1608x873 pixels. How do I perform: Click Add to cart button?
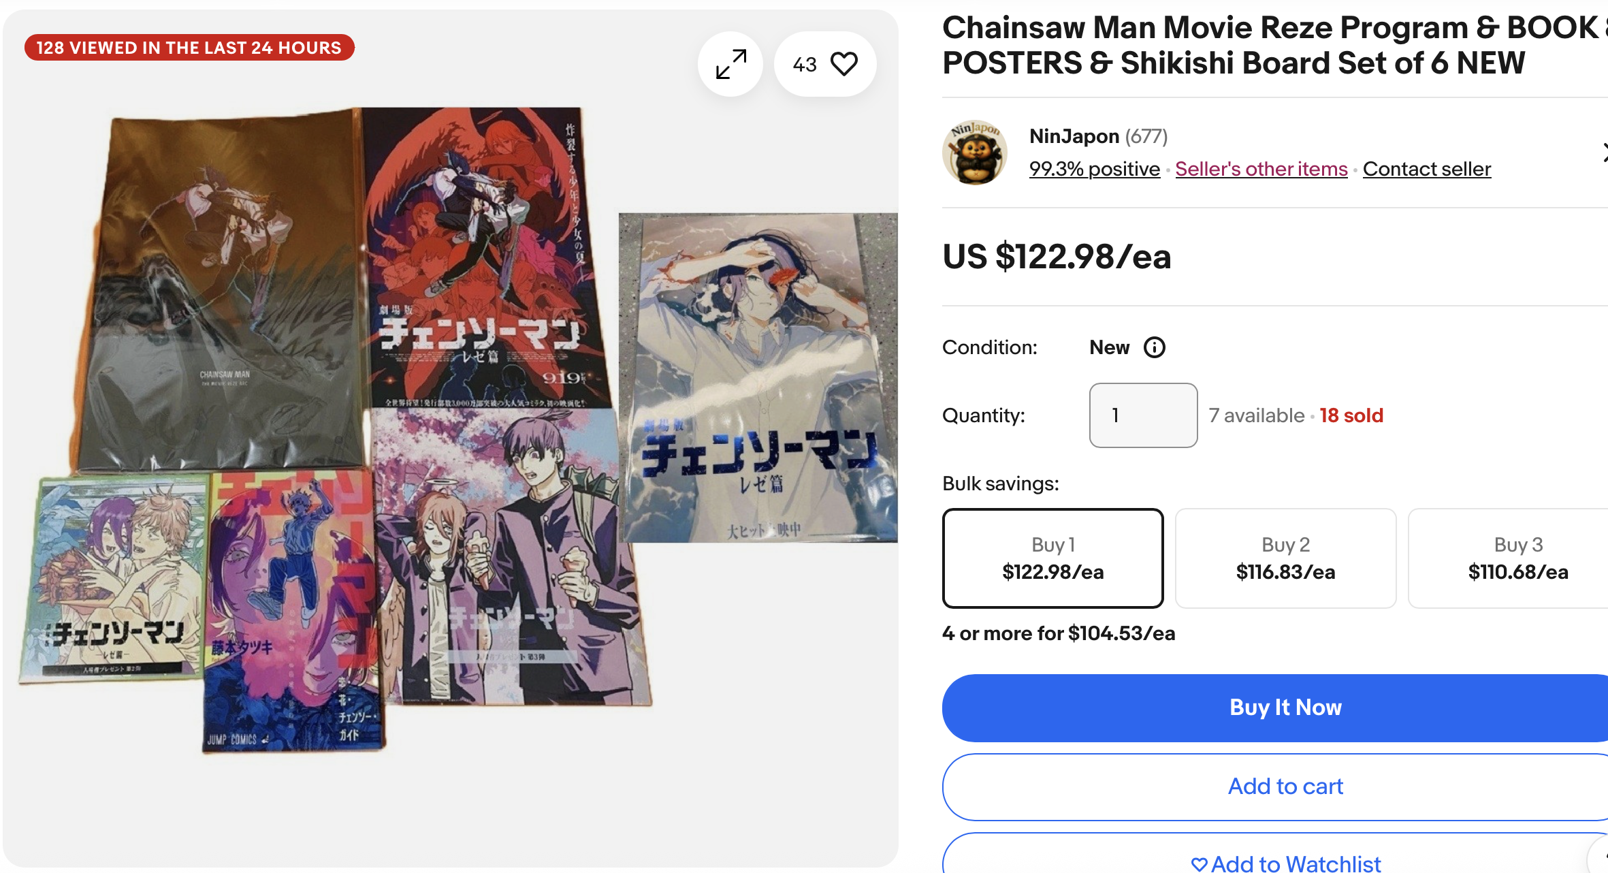point(1275,787)
